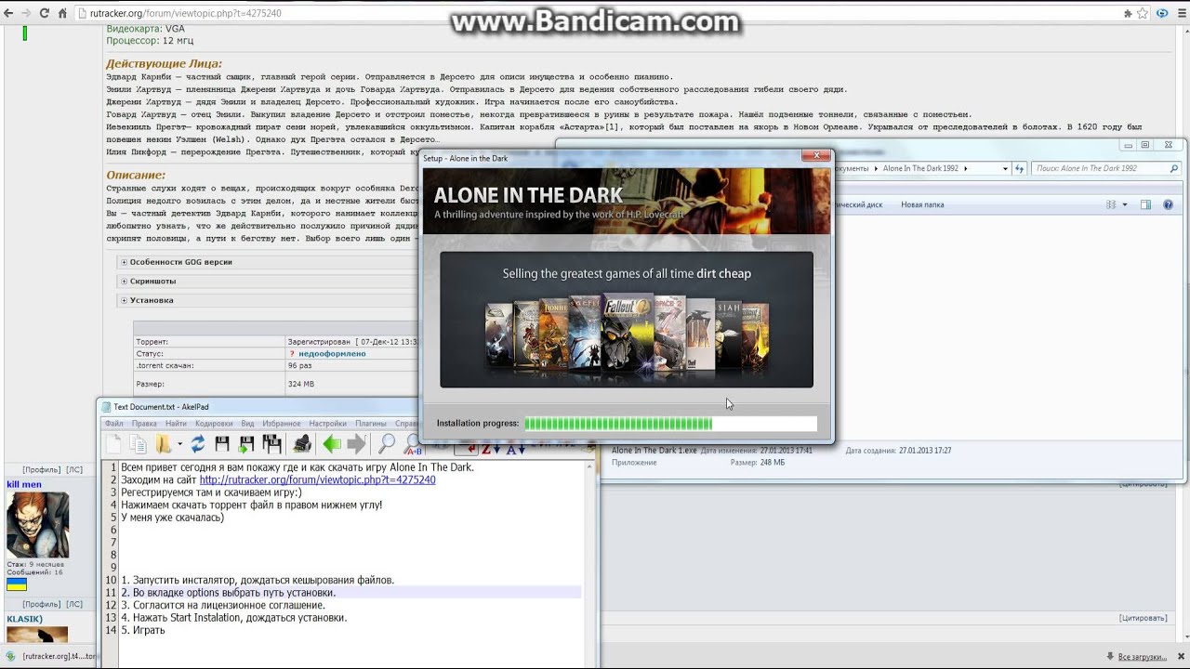Open the Кодировки menu in AkelPad
1190x669 pixels.
coord(214,424)
